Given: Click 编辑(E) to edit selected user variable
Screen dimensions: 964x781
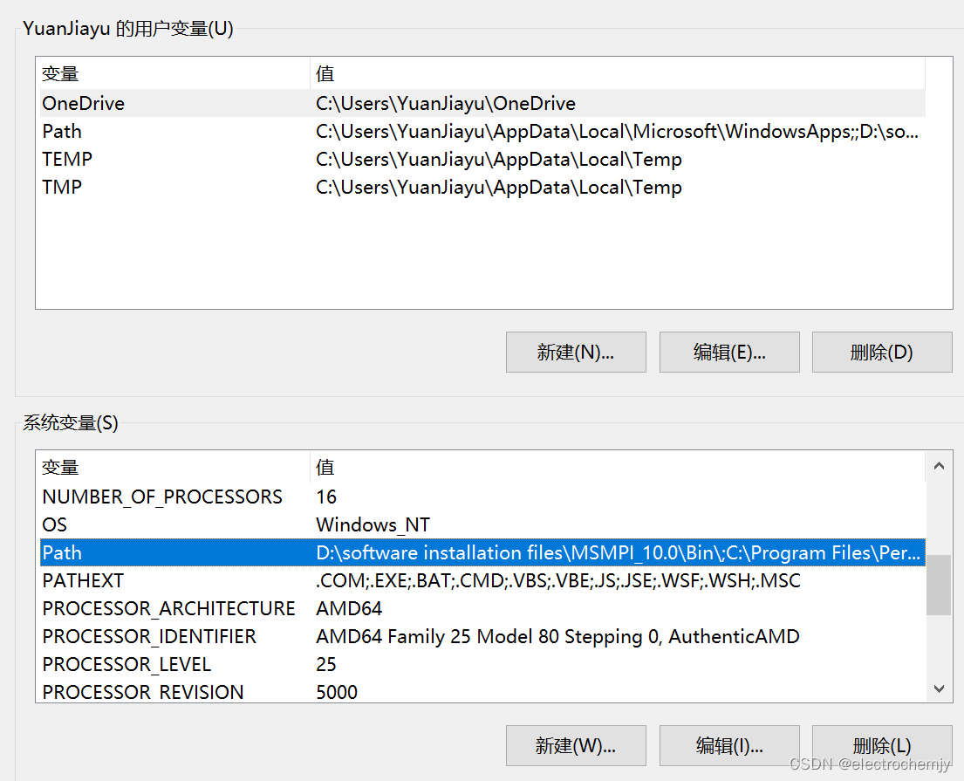Looking at the screenshot, I should 728,352.
